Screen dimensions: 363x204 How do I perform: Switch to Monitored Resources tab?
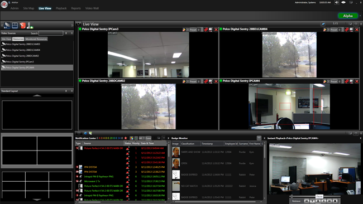(36, 39)
